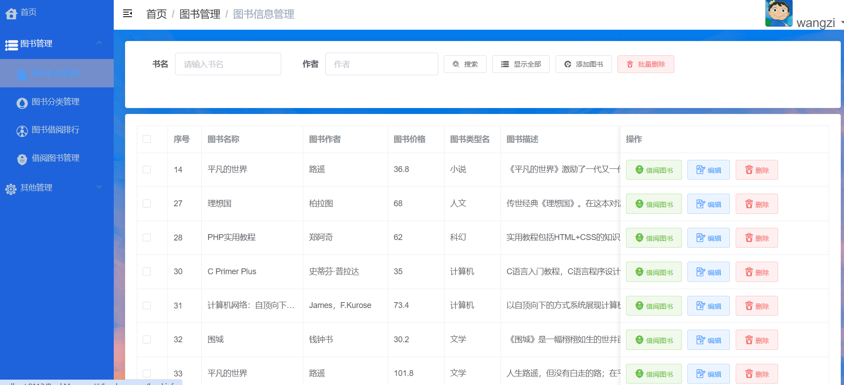844x385 pixels.
Task: Click the 图书分类管理 droplet icon
Action: point(22,103)
